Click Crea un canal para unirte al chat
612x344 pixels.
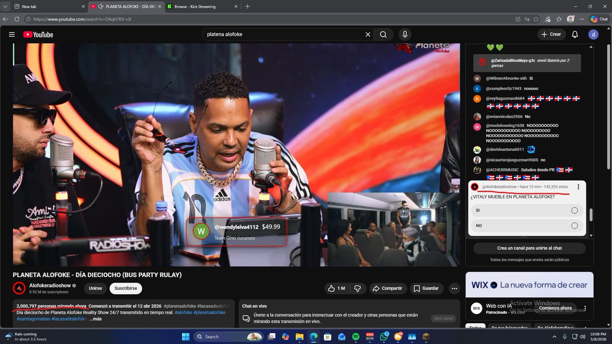click(529, 248)
